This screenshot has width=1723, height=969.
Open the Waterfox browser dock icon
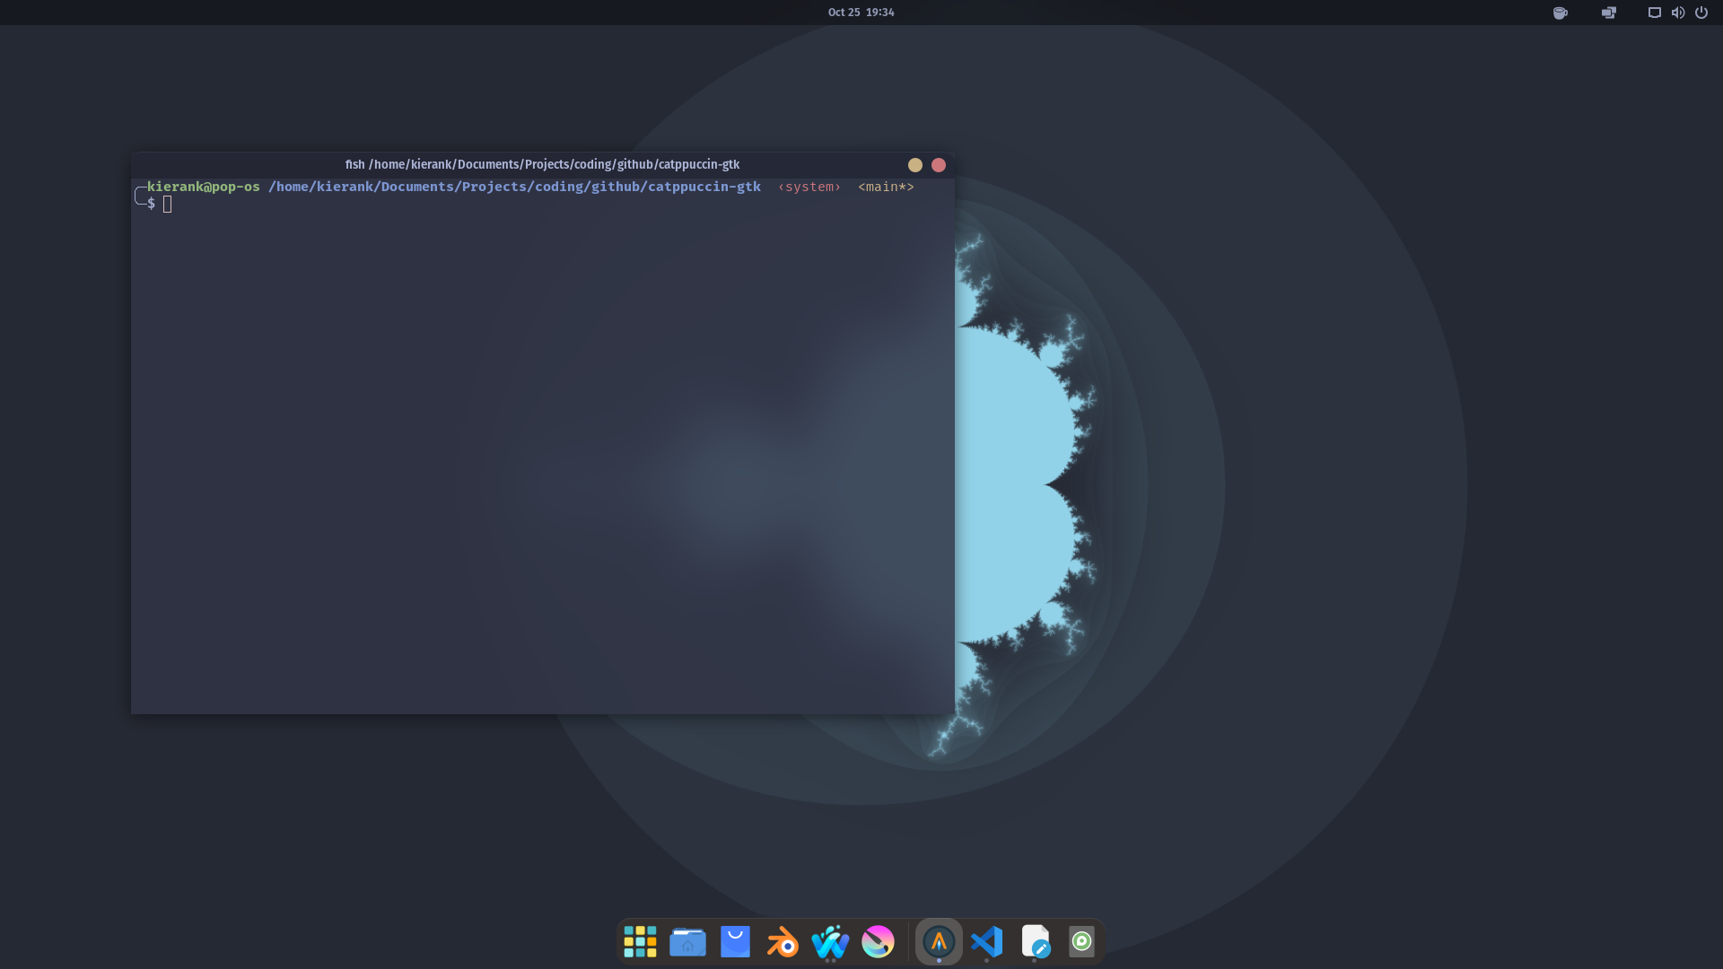coord(830,942)
